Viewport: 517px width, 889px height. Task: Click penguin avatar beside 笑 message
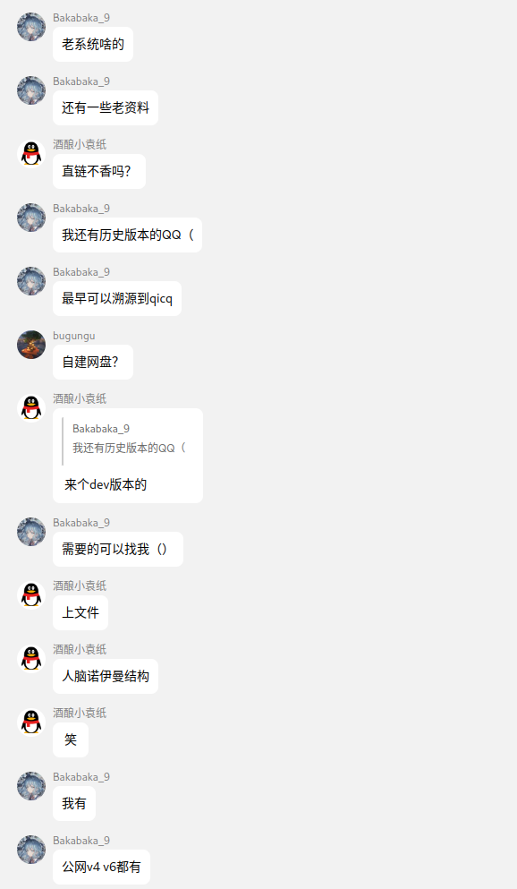point(31,722)
